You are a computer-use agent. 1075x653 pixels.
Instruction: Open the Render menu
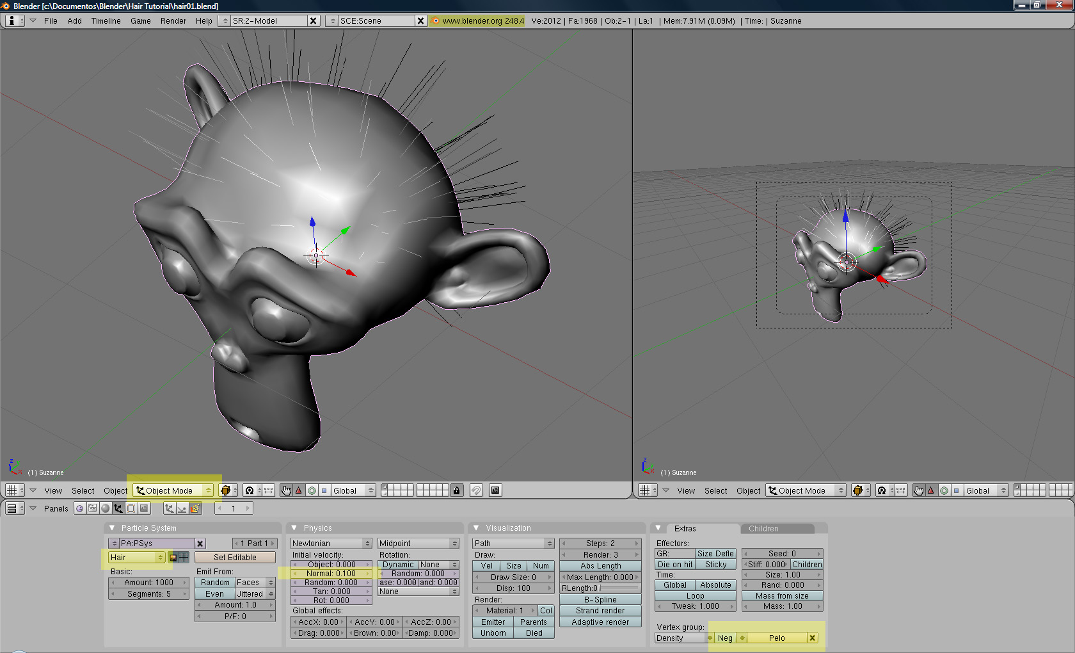173,20
